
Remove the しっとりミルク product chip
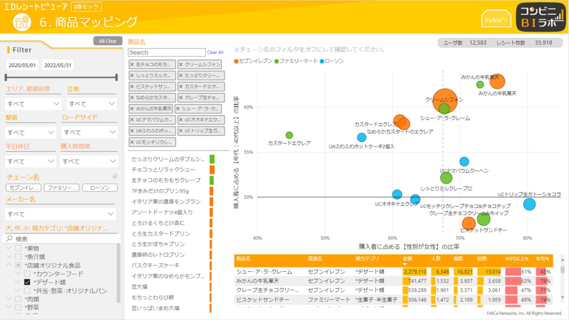click(132, 76)
